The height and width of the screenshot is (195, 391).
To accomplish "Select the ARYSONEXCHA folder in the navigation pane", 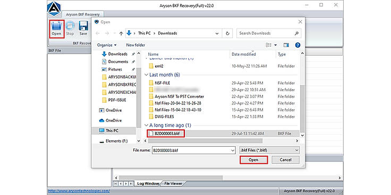I will 119,92.
